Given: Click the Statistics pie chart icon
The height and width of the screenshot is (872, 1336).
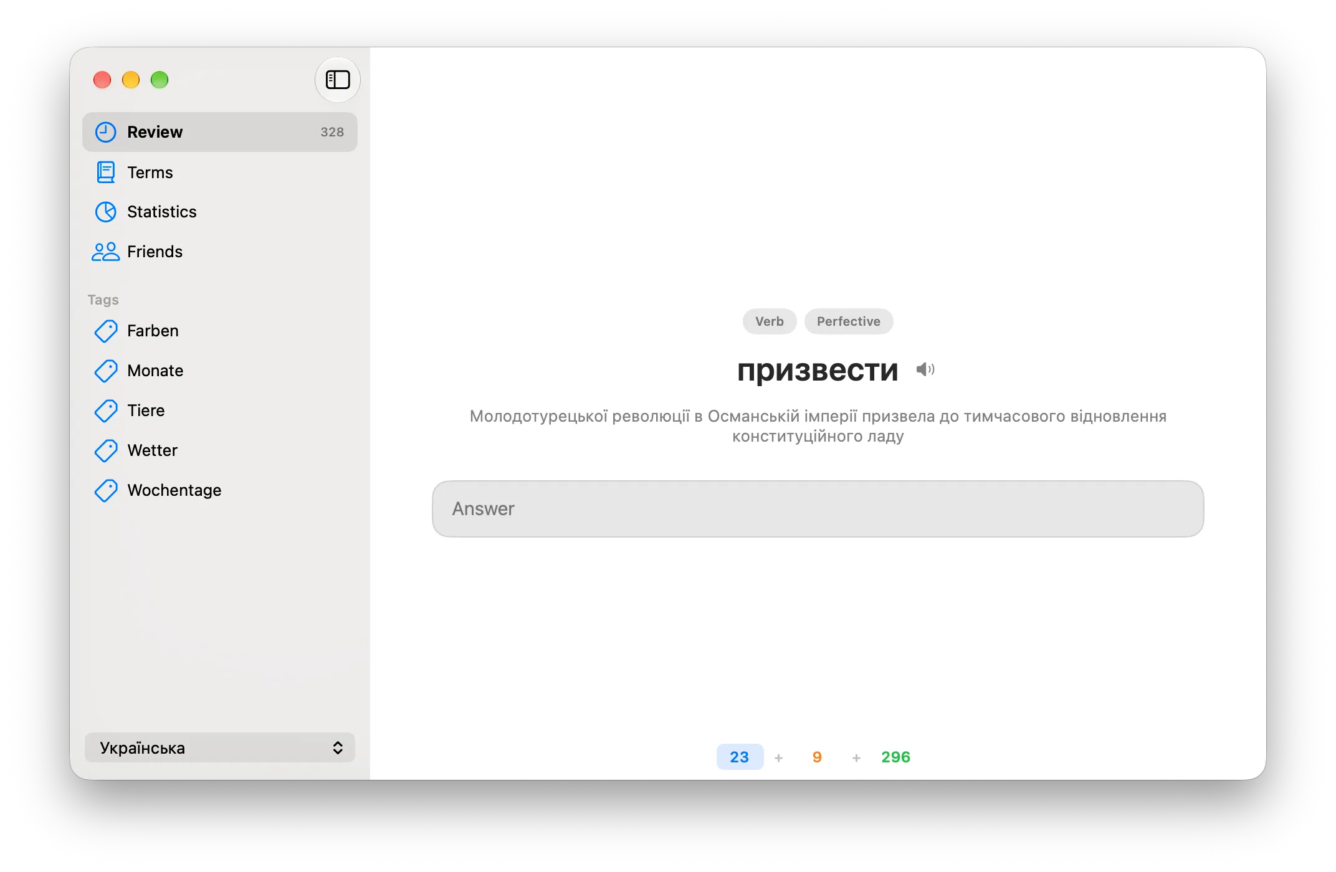Looking at the screenshot, I should [x=105, y=212].
